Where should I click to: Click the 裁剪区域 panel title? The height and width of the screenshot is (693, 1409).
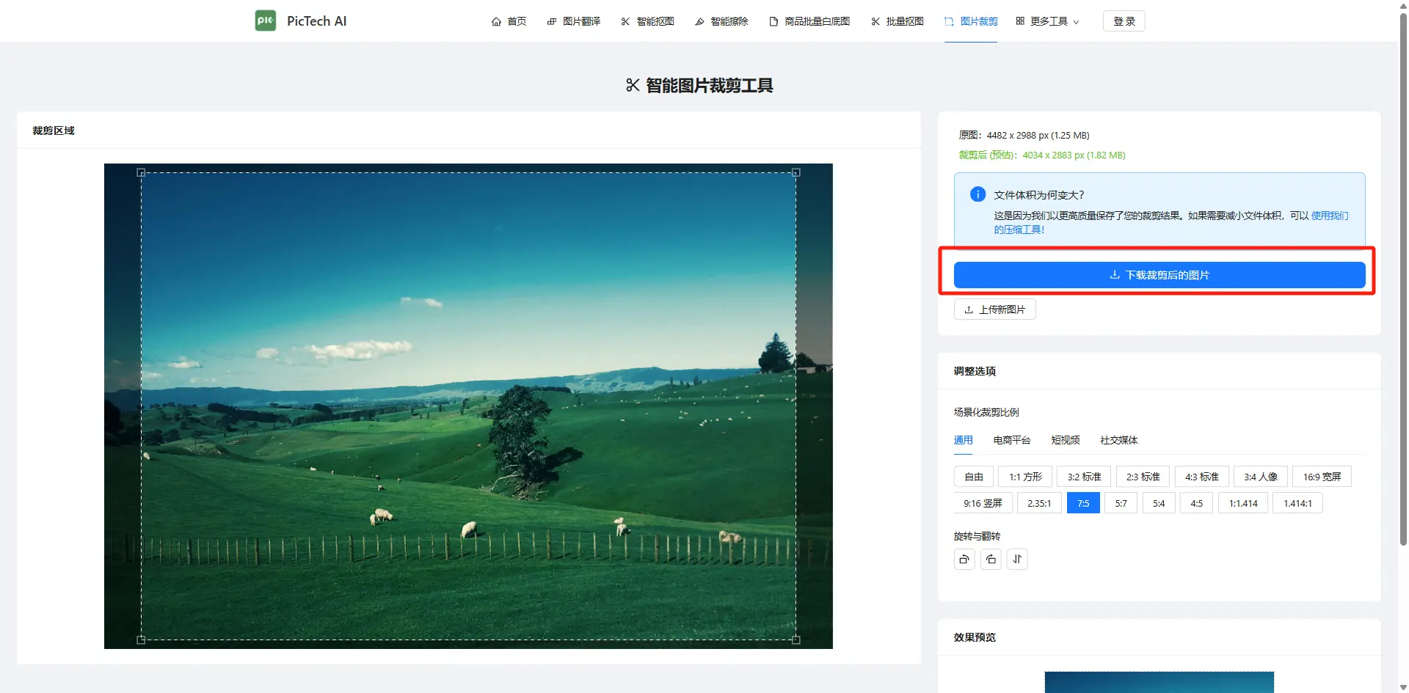coord(54,131)
